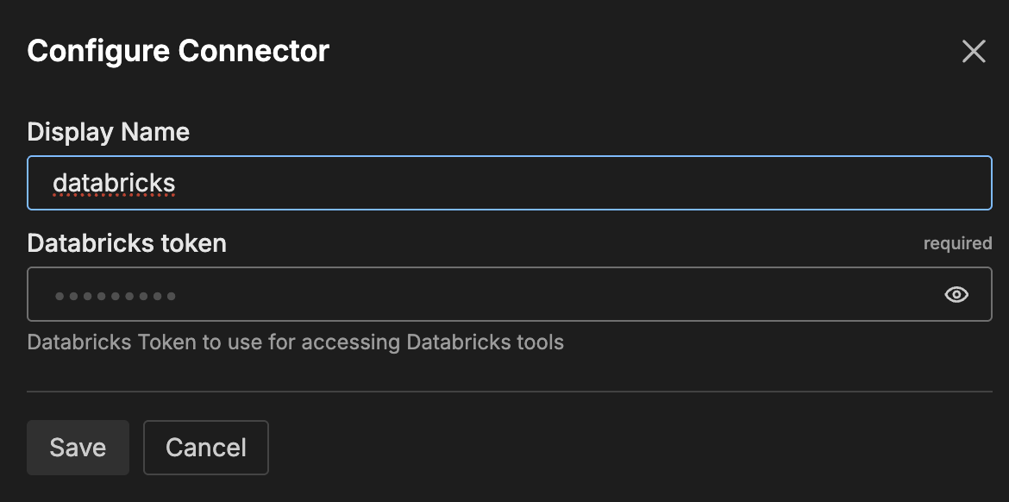This screenshot has height=502, width=1009.
Task: Click the red spell-check underline under databricks
Action: coord(114,197)
